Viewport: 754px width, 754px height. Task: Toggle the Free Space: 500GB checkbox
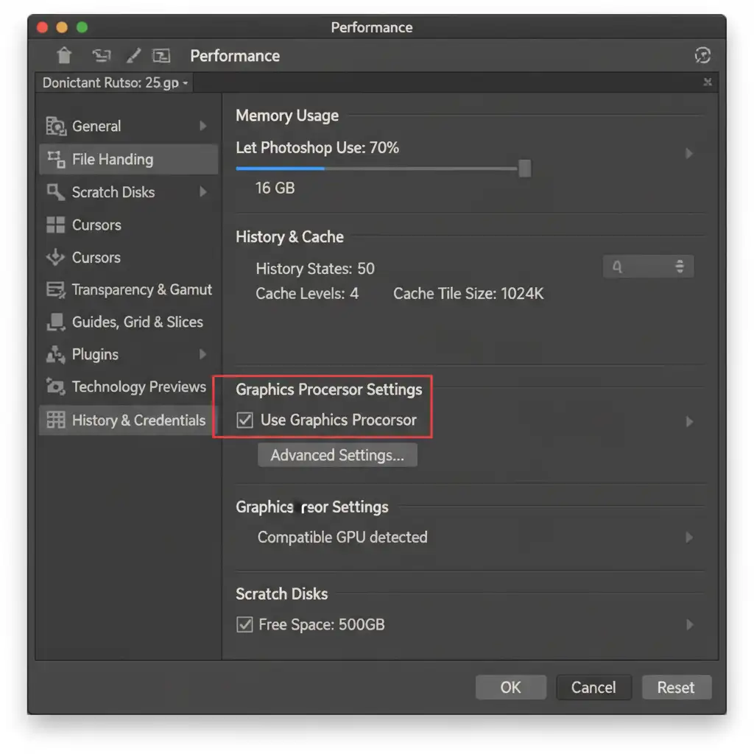click(x=244, y=625)
